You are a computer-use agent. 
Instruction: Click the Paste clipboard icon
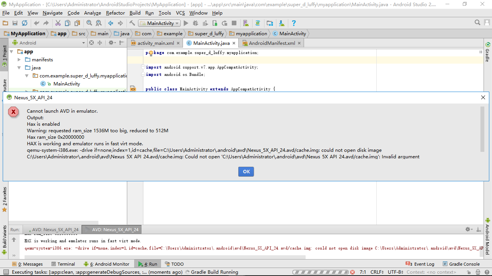point(77,23)
